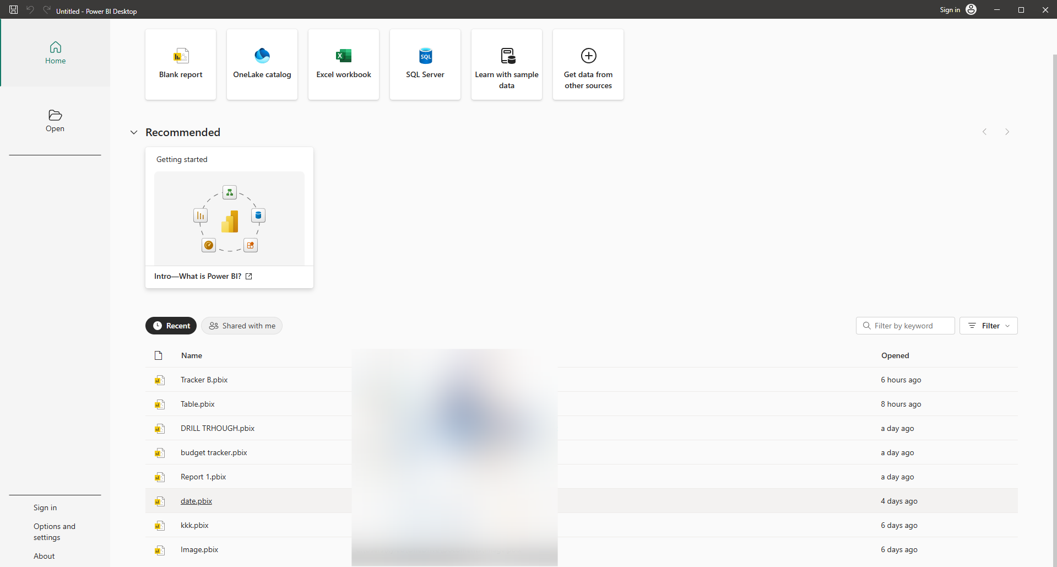Click the Redo arrow in title bar
Screen dimensions: 1057x567
(47, 10)
